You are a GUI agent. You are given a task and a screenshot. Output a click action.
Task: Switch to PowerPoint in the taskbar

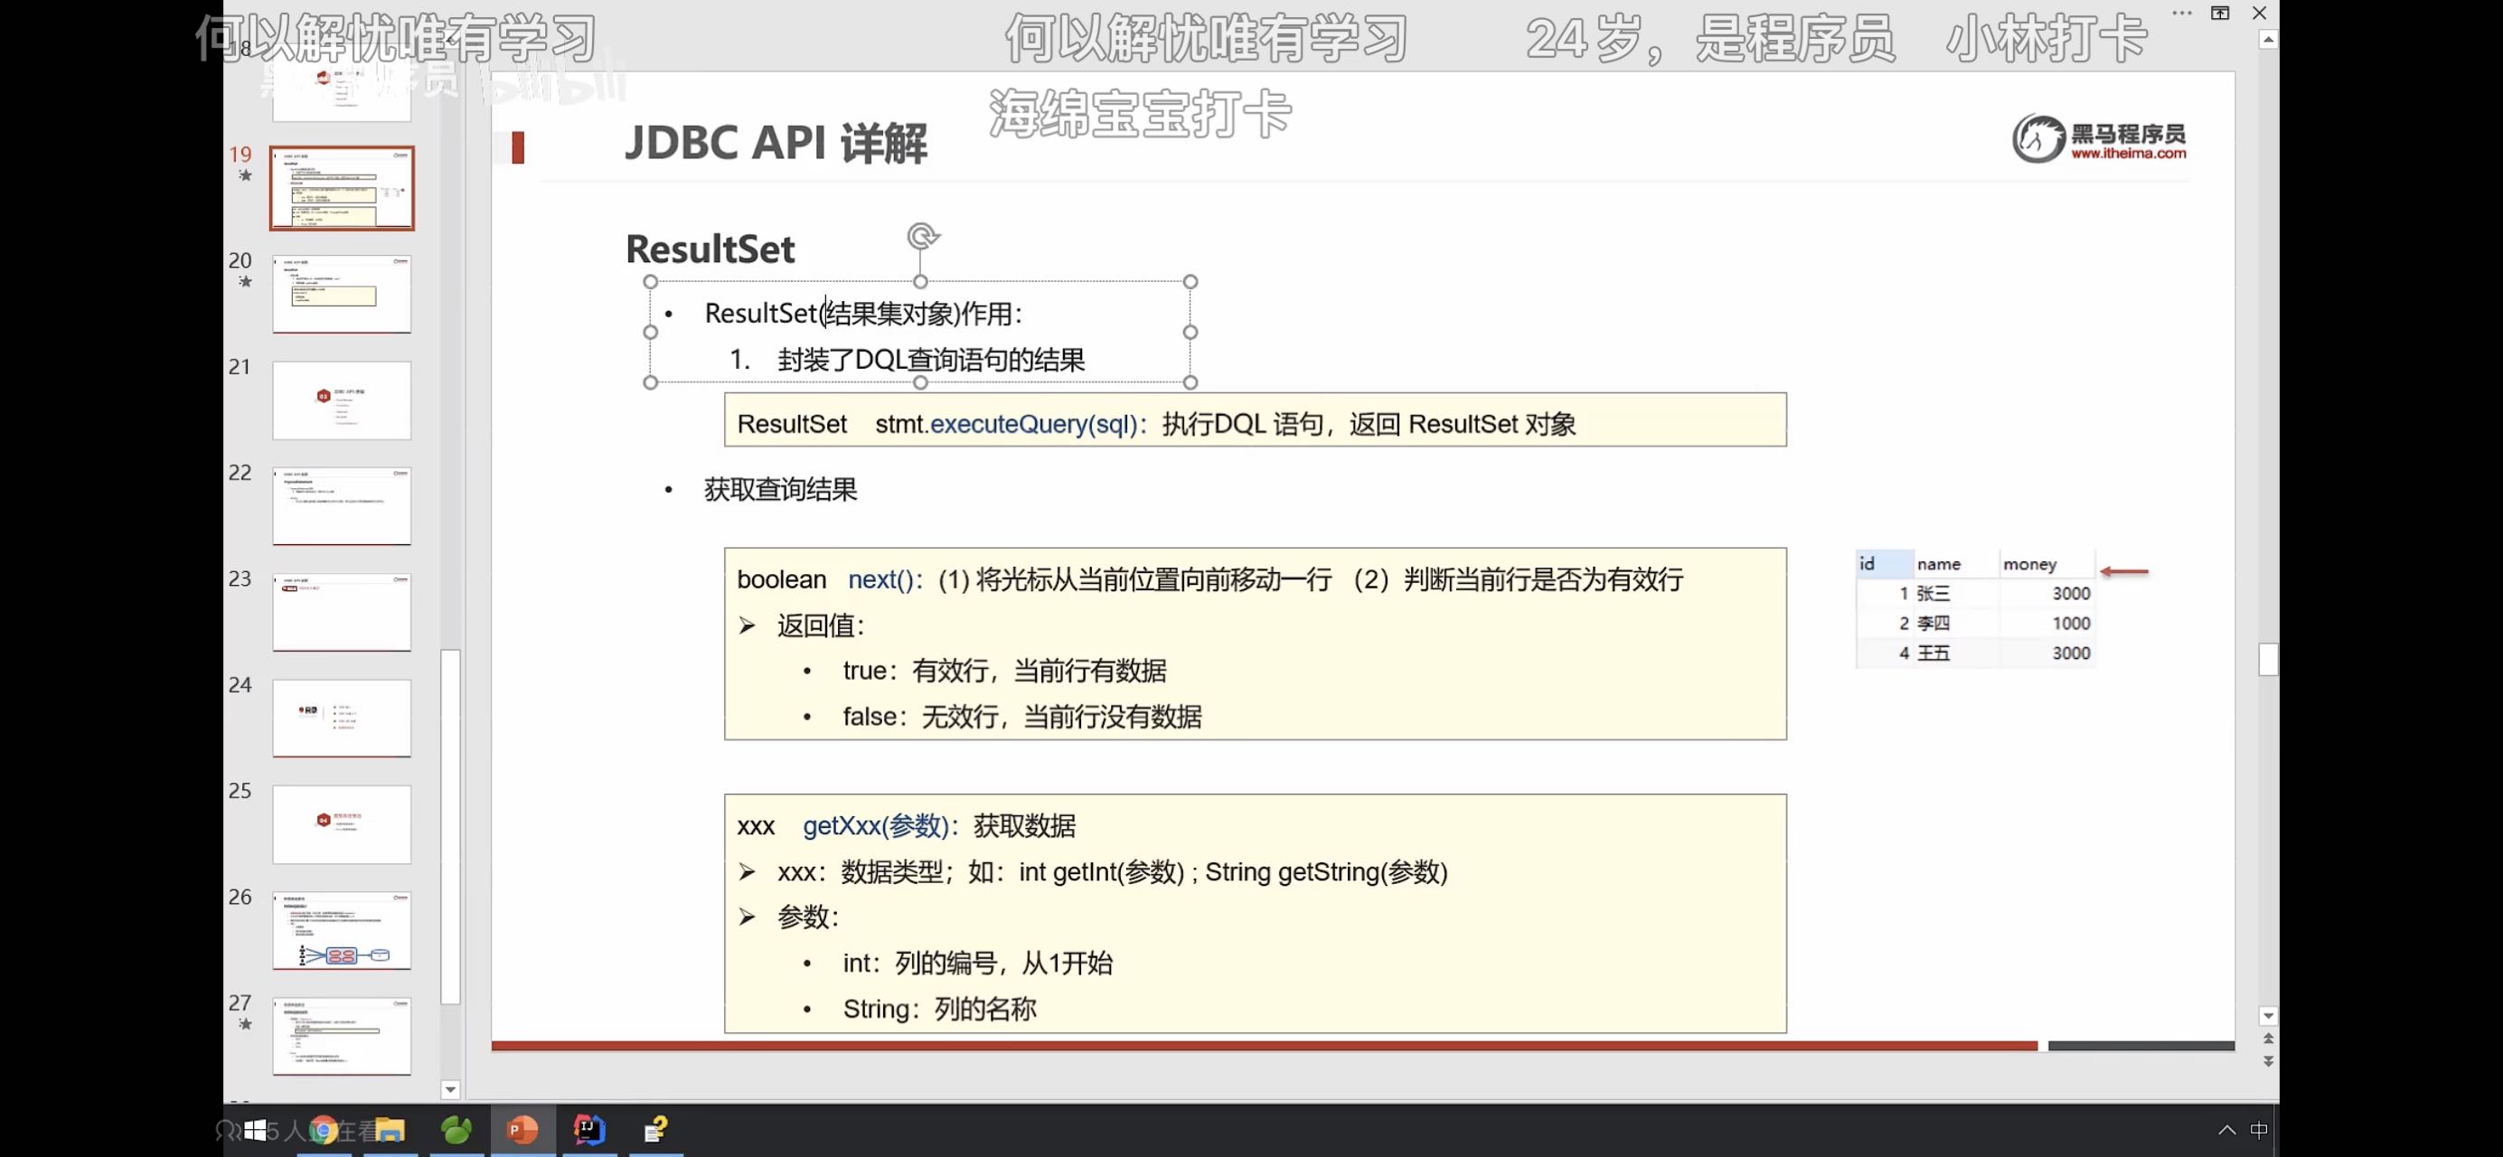click(x=522, y=1130)
